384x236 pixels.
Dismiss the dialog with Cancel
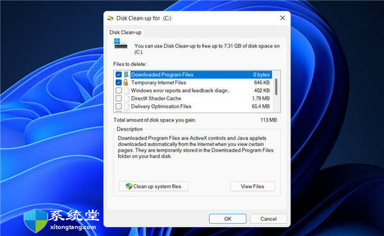pyautogui.click(x=268, y=219)
